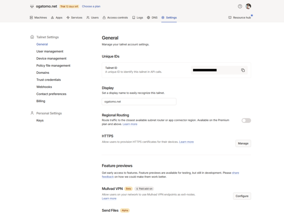The image size is (284, 213).
Task: Click the HTTPS Manage button
Action: tap(243, 143)
